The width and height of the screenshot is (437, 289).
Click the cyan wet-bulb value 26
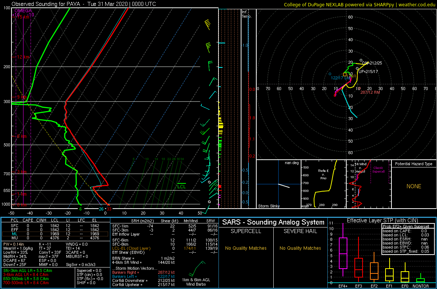pyautogui.click(x=101, y=209)
